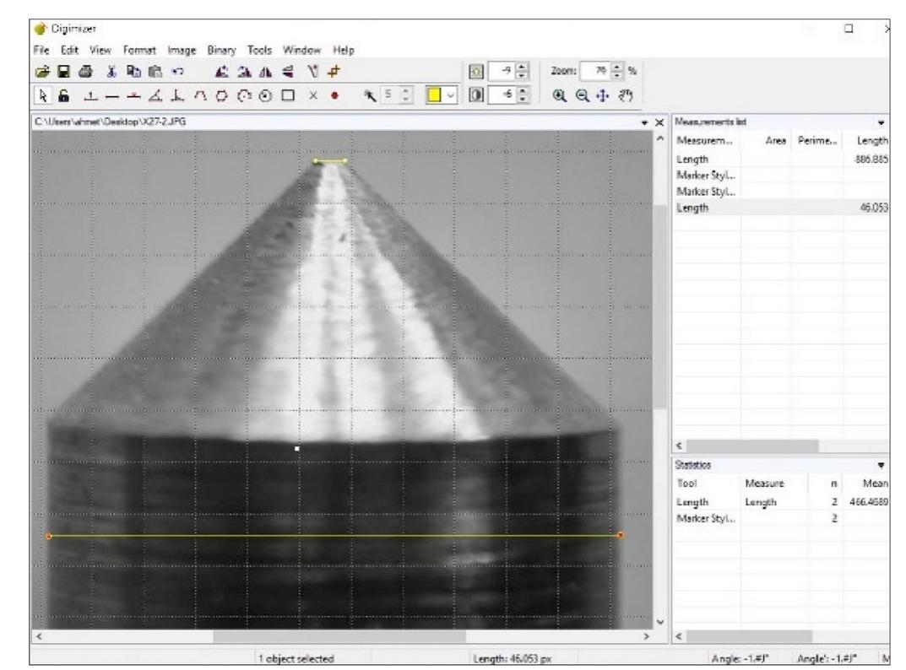Select the Unit measurement tool
906x670 pixels.
tap(90, 96)
